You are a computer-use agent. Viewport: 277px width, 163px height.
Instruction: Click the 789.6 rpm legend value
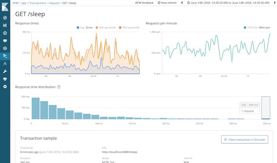[264, 28]
